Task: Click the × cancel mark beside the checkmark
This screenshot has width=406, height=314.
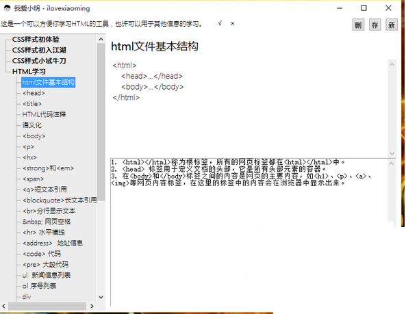Action: [x=233, y=23]
